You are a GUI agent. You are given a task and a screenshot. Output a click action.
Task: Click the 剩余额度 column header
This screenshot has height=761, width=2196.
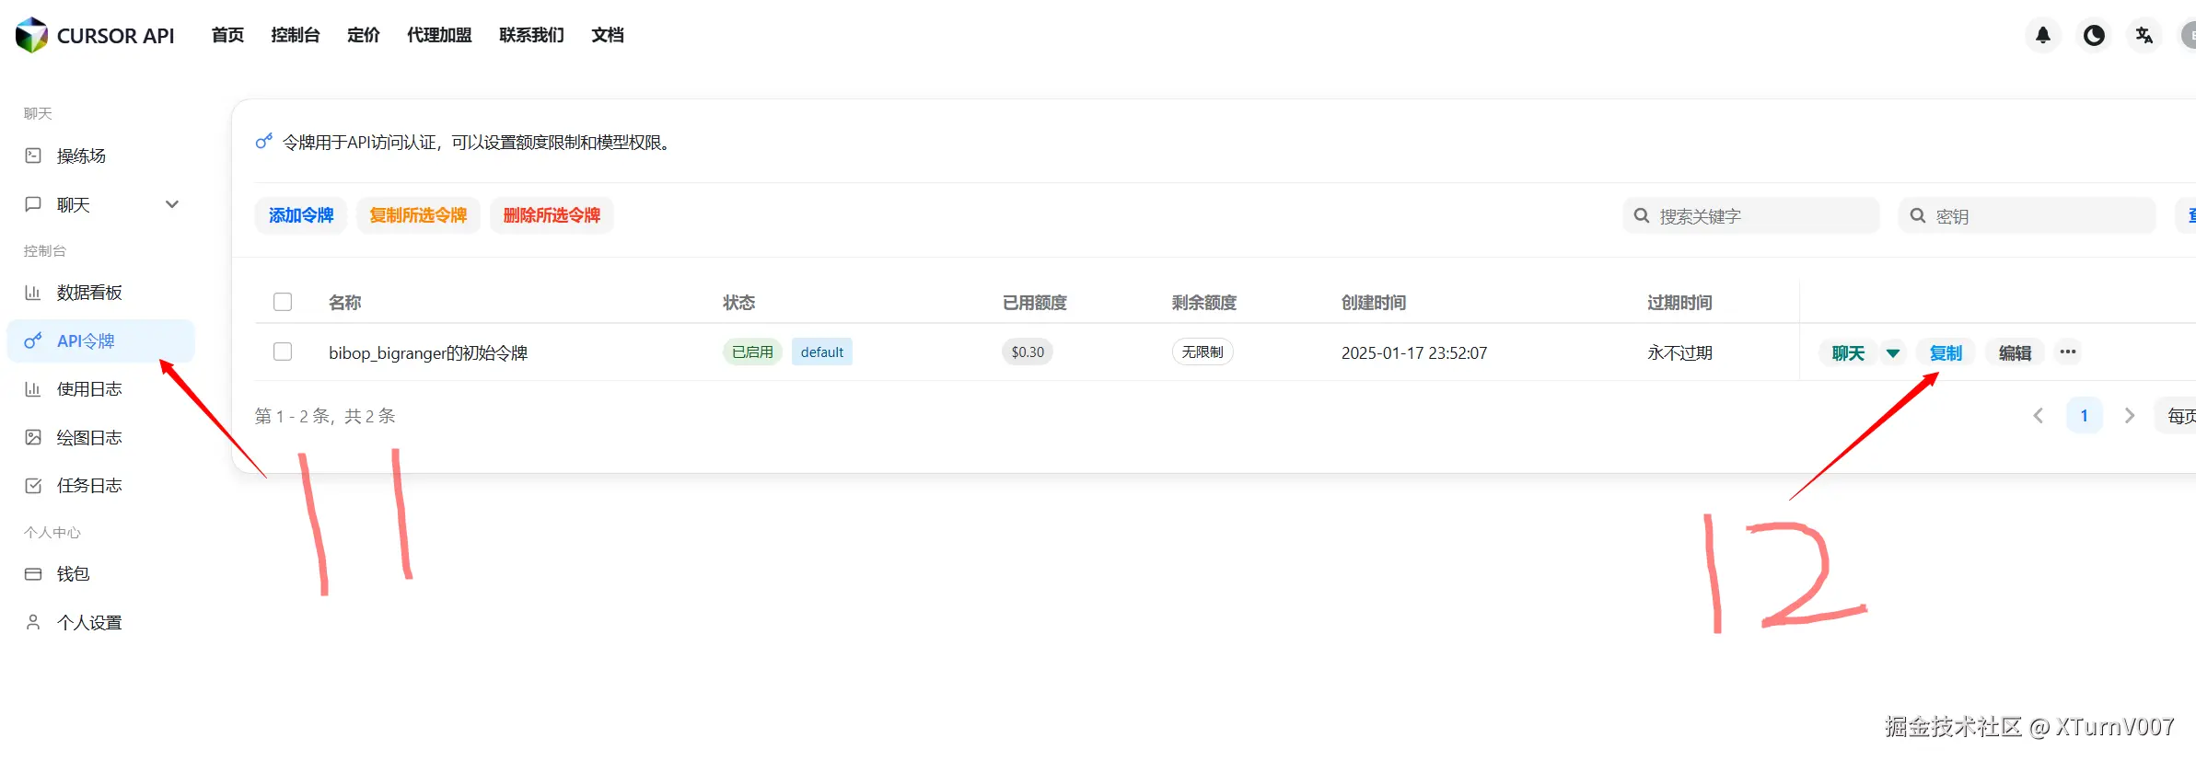point(1204,303)
